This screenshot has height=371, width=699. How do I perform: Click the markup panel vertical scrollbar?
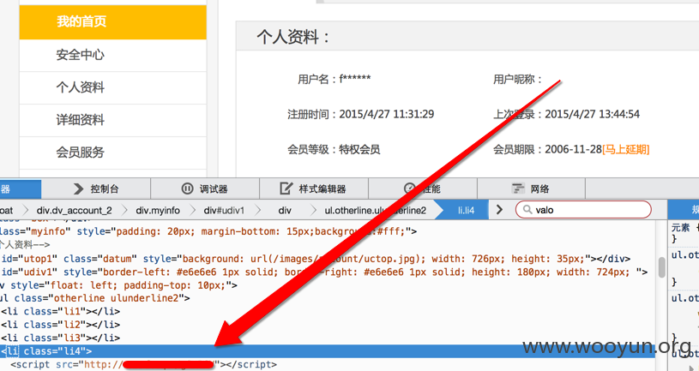pyautogui.click(x=662, y=267)
